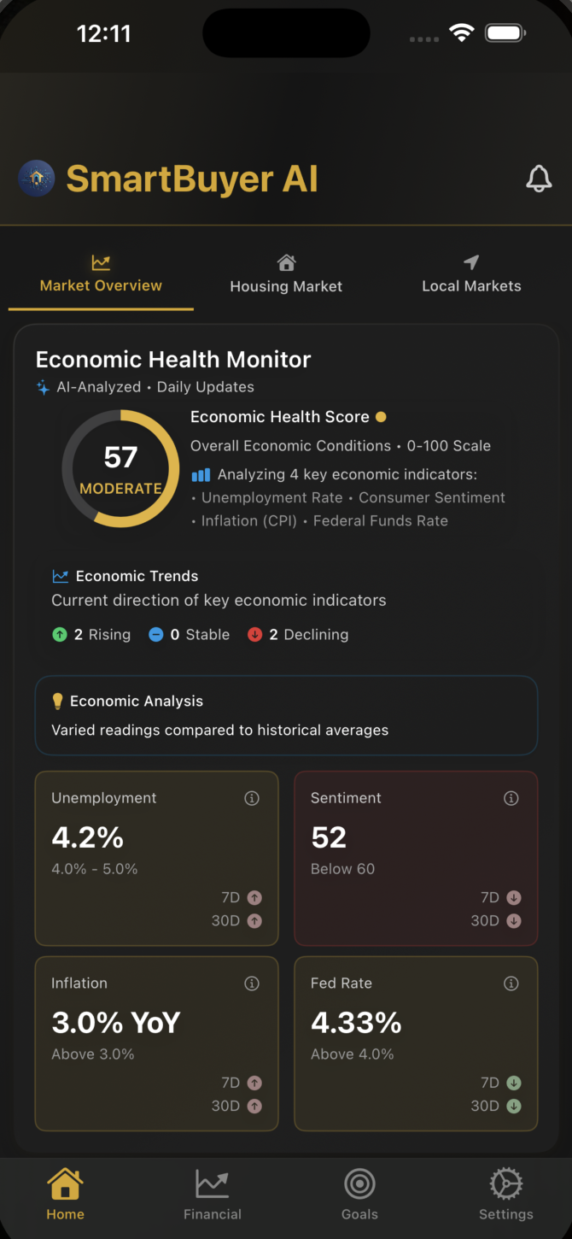Tap Inflation card info icon
The image size is (572, 1239).
[x=252, y=984]
